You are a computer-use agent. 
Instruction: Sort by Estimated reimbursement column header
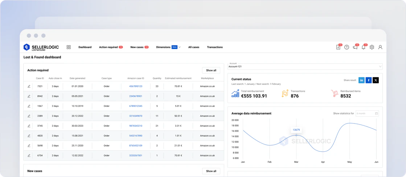click(x=178, y=78)
